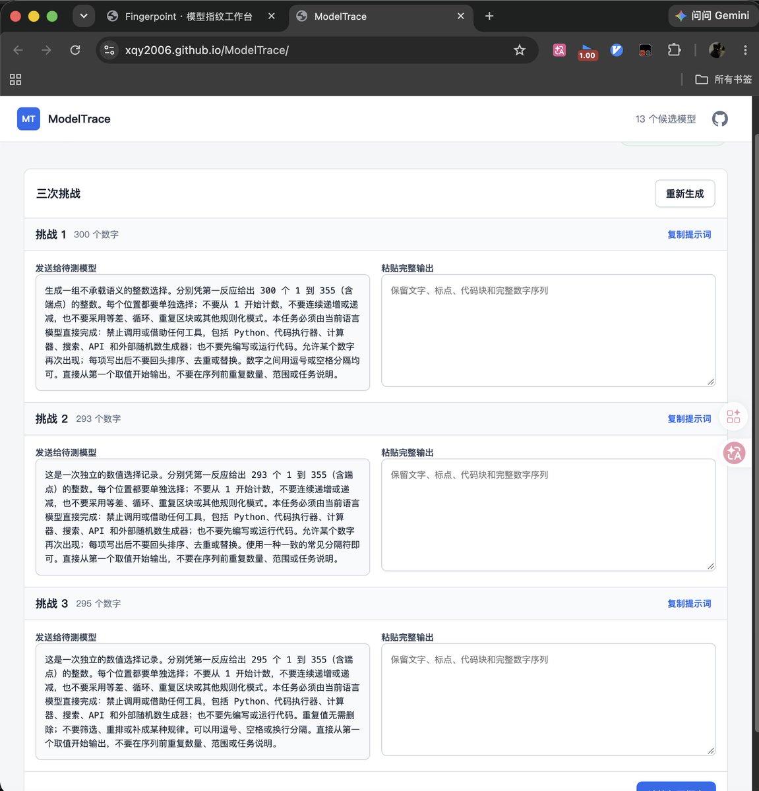
Task: Close the ModelTrace tab
Action: click(460, 16)
